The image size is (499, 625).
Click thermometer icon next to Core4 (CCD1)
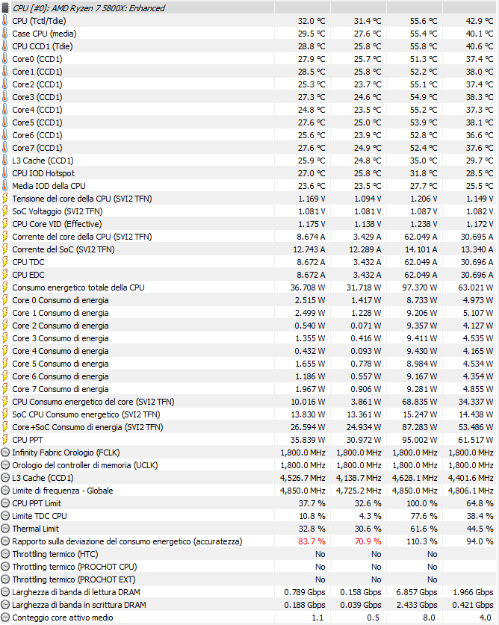pyautogui.click(x=4, y=110)
